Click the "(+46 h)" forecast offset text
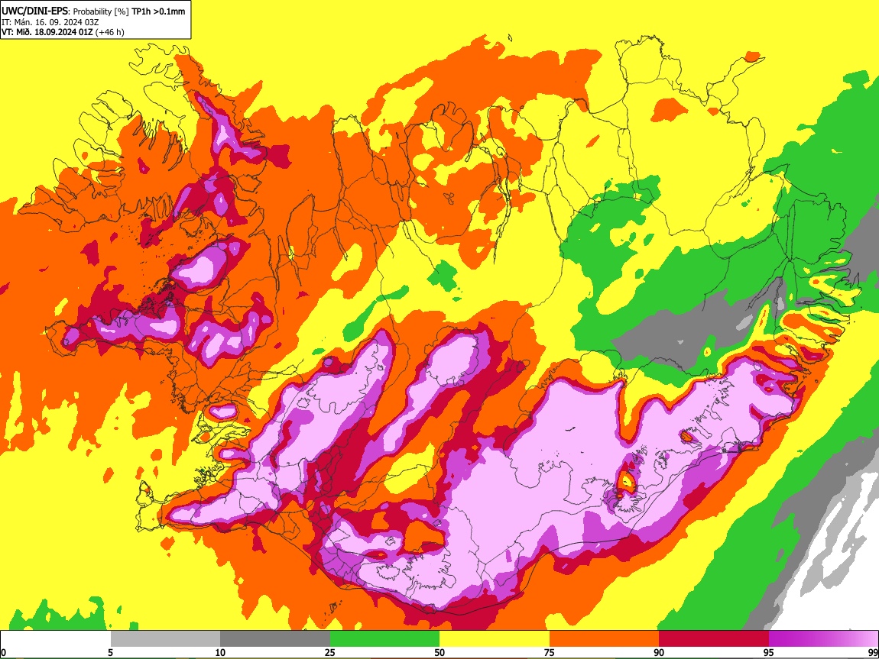This screenshot has height=659, width=879. pos(110,32)
